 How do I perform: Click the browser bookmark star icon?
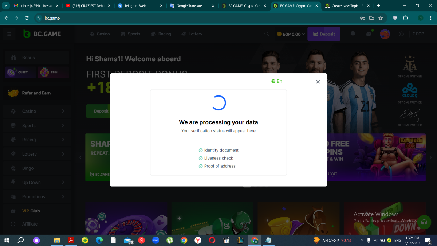[x=381, y=18]
